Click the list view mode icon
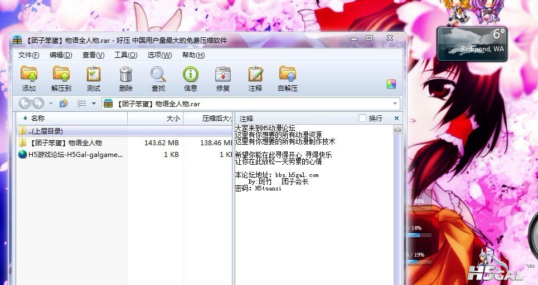The width and height of the screenshot is (538, 285). (x=81, y=103)
